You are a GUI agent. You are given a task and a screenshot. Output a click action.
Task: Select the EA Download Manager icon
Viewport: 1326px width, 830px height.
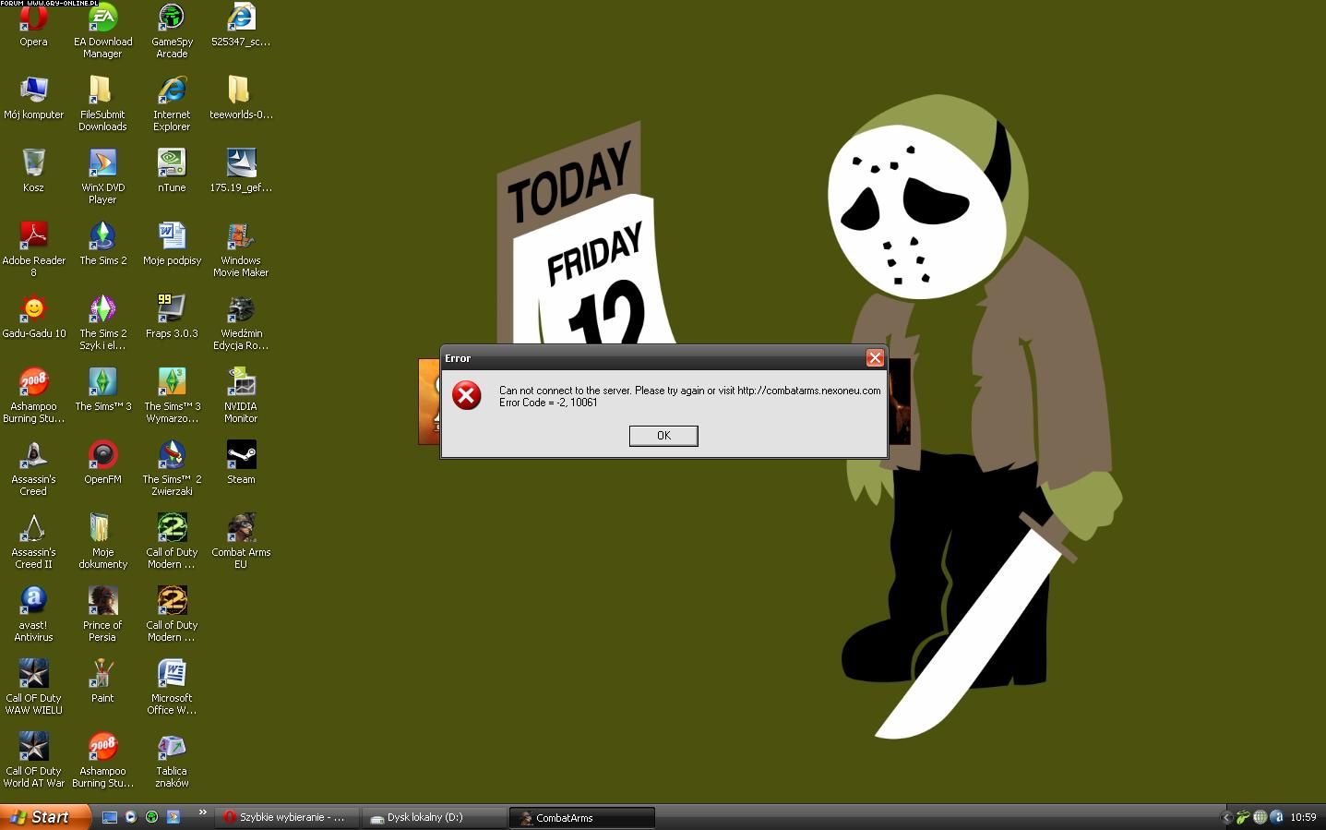pyautogui.click(x=102, y=30)
